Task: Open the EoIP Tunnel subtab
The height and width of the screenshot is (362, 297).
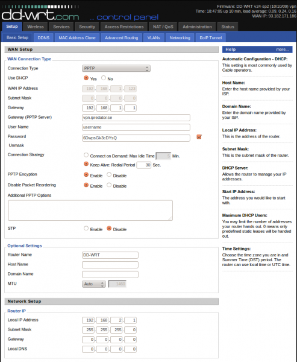Action: pyautogui.click(x=211, y=38)
